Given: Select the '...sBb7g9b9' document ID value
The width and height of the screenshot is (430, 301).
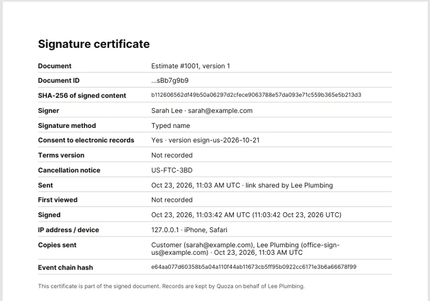Looking at the screenshot, I should (x=170, y=80).
